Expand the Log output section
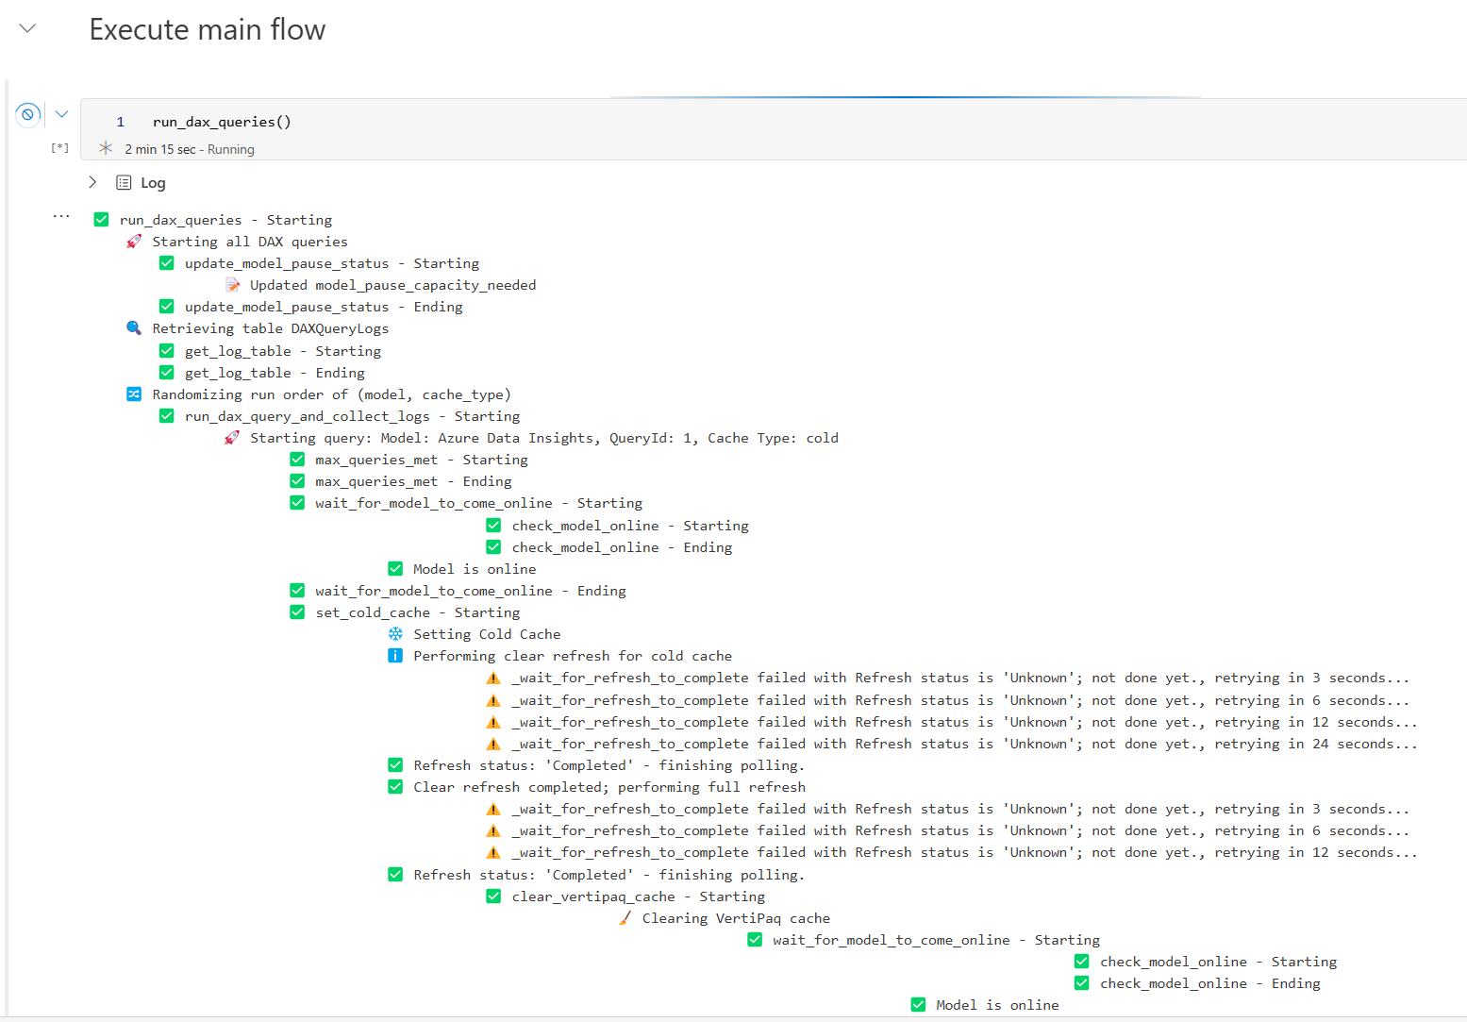 92,182
